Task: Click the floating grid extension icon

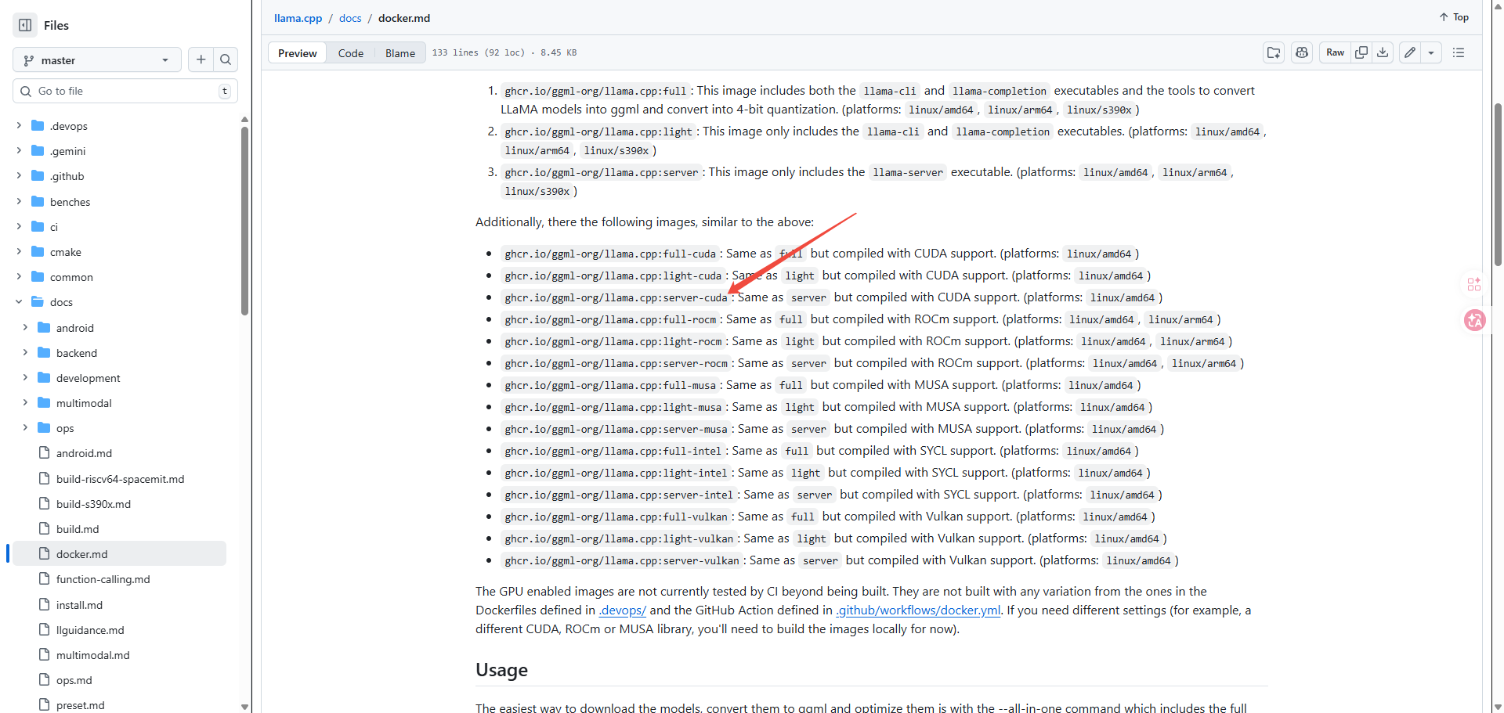Action: (x=1474, y=284)
